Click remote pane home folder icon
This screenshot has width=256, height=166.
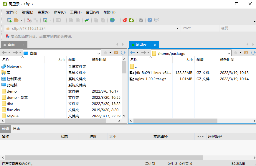[x=246, y=52]
